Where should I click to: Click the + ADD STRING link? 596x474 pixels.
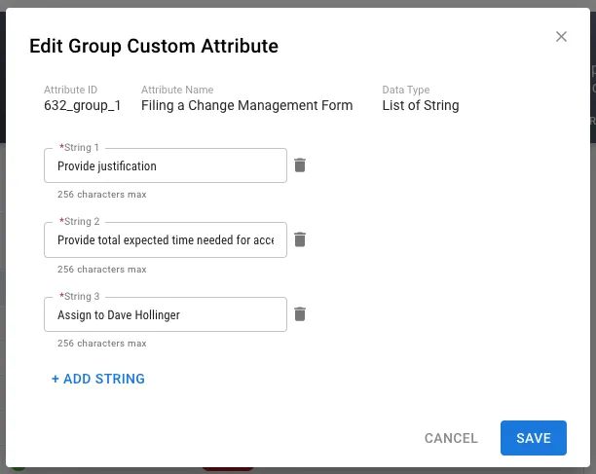(98, 379)
